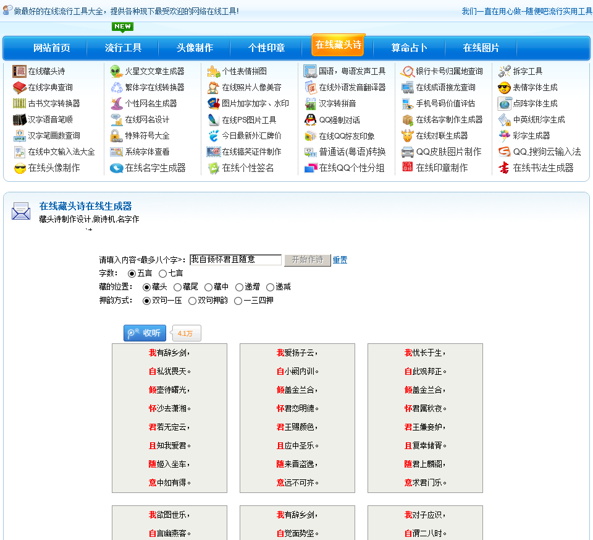
Task: Choose 藏头 position radio
Action: [147, 287]
